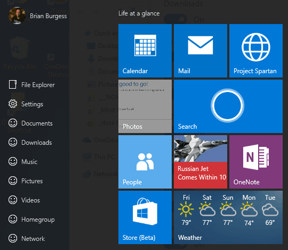Open the Mail tile
288x250 pixels.
coord(201,51)
